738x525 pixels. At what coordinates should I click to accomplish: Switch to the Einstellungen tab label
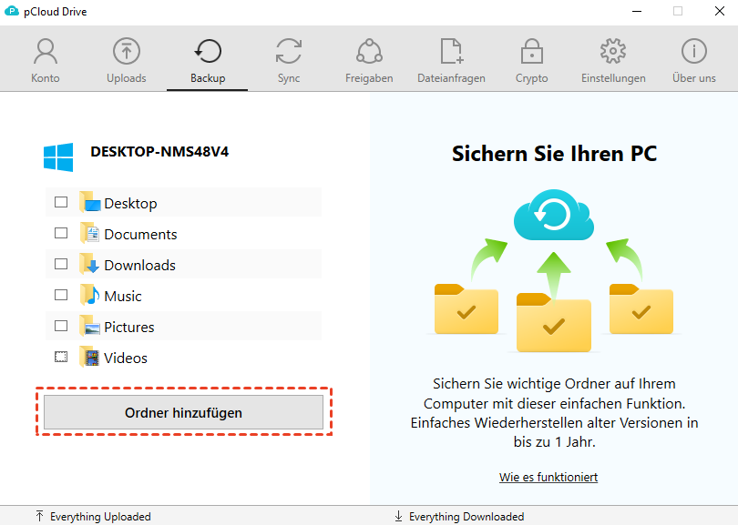(613, 78)
